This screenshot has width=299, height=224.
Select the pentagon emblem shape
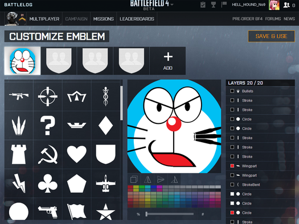click(x=77, y=184)
